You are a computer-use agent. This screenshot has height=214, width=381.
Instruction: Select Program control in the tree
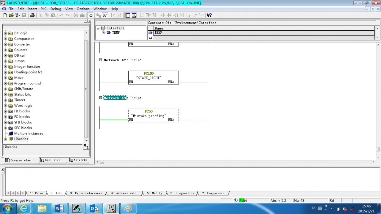27,83
